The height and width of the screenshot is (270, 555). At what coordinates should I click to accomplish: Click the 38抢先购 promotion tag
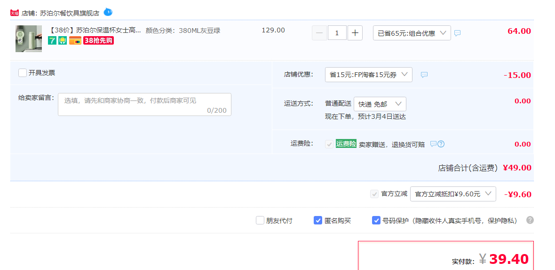coord(98,40)
